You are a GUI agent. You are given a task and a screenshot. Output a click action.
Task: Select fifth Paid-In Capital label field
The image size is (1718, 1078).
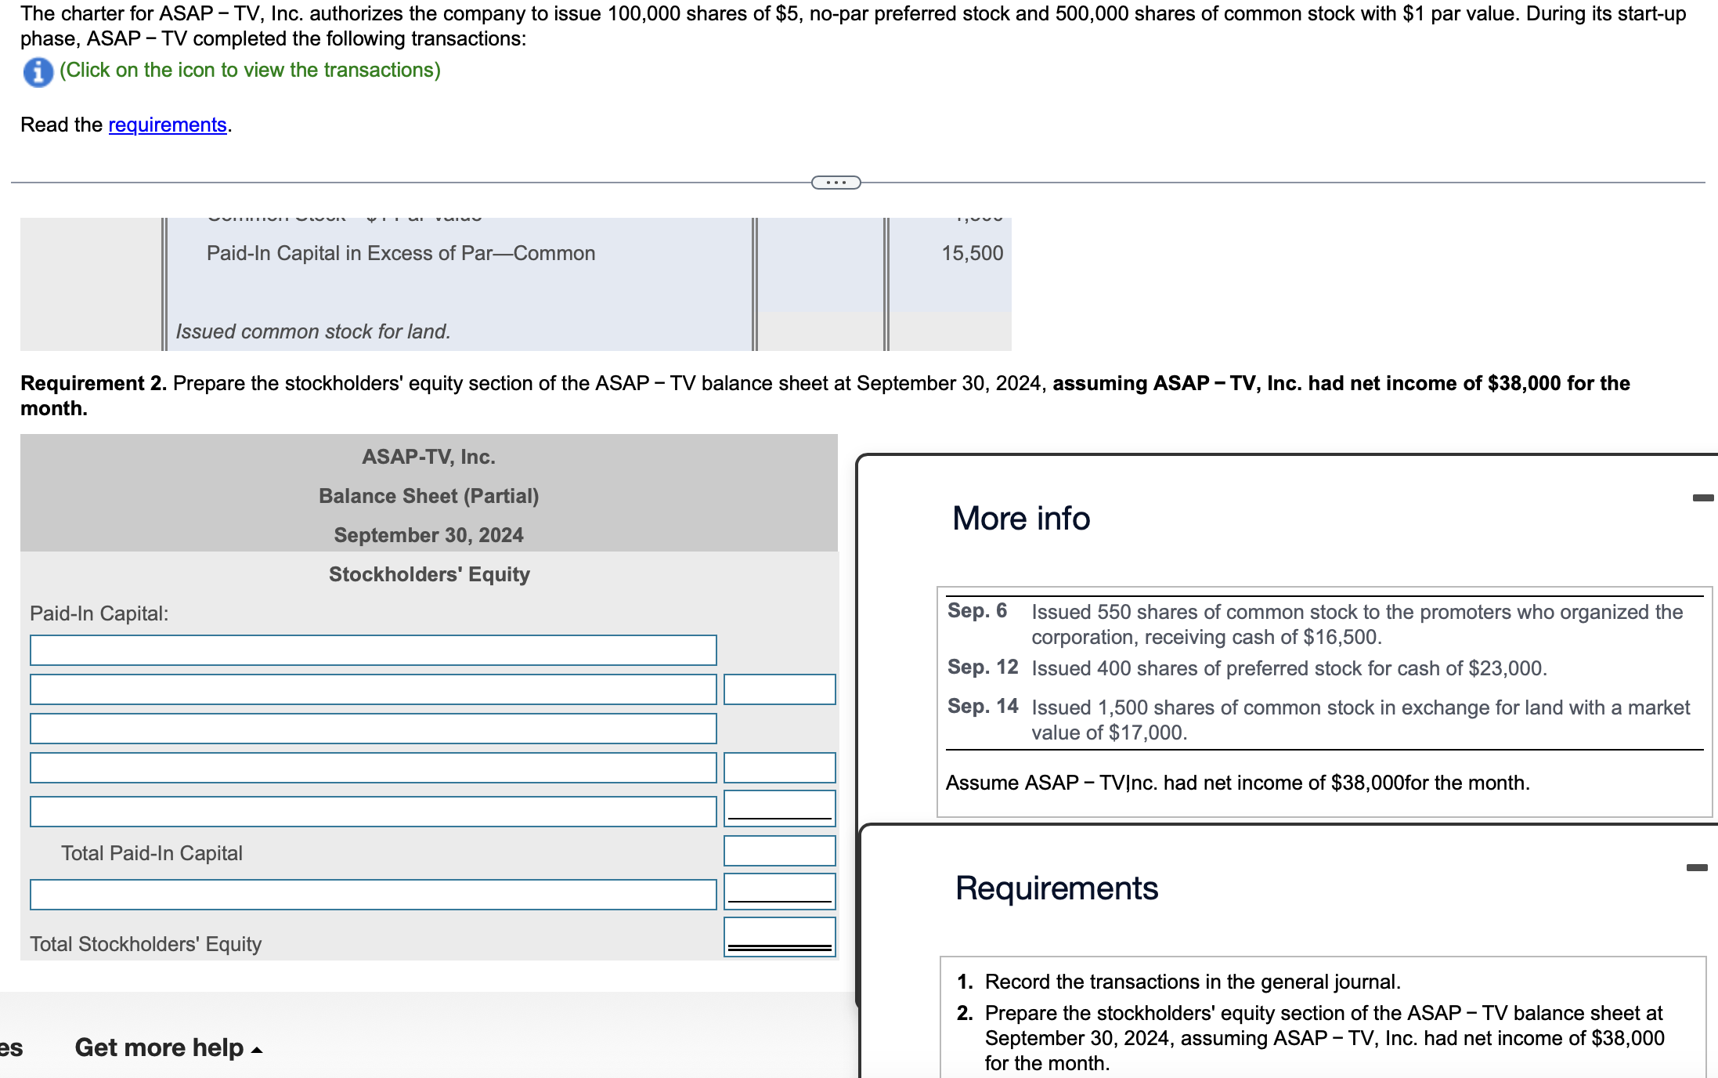373,812
